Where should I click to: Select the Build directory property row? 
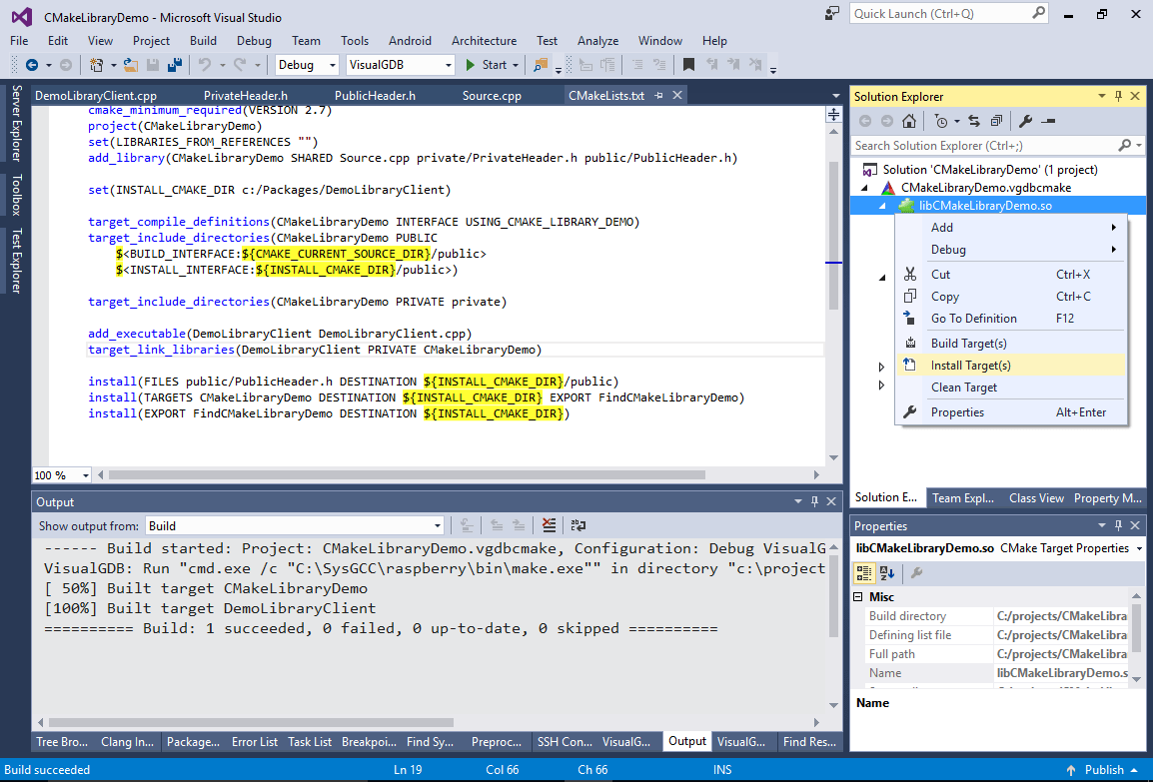[998, 616]
